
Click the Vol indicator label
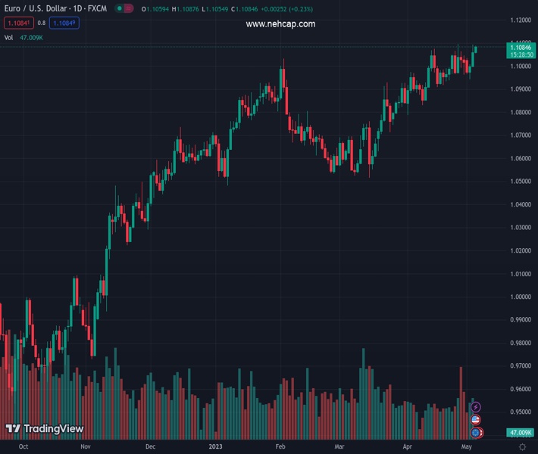coord(8,37)
